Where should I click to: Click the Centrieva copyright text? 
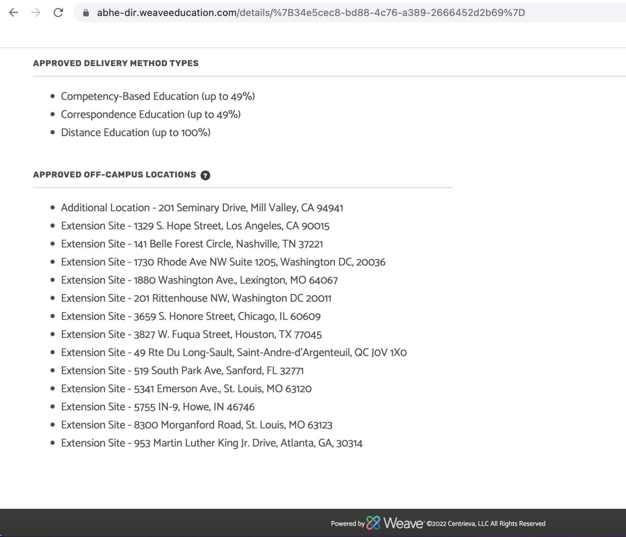click(x=486, y=524)
